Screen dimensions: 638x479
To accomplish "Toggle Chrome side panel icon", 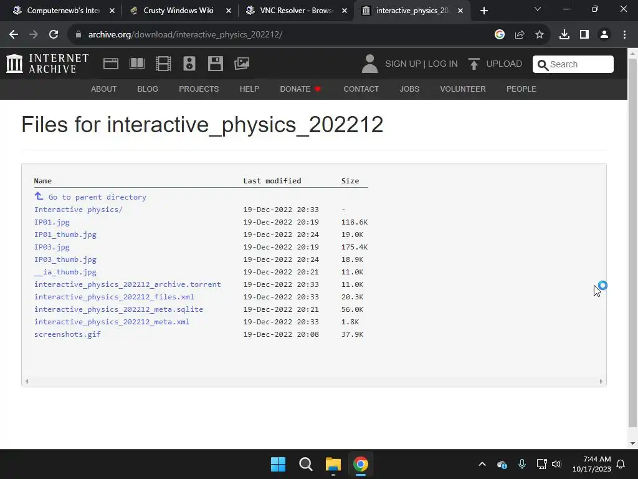I will point(584,35).
